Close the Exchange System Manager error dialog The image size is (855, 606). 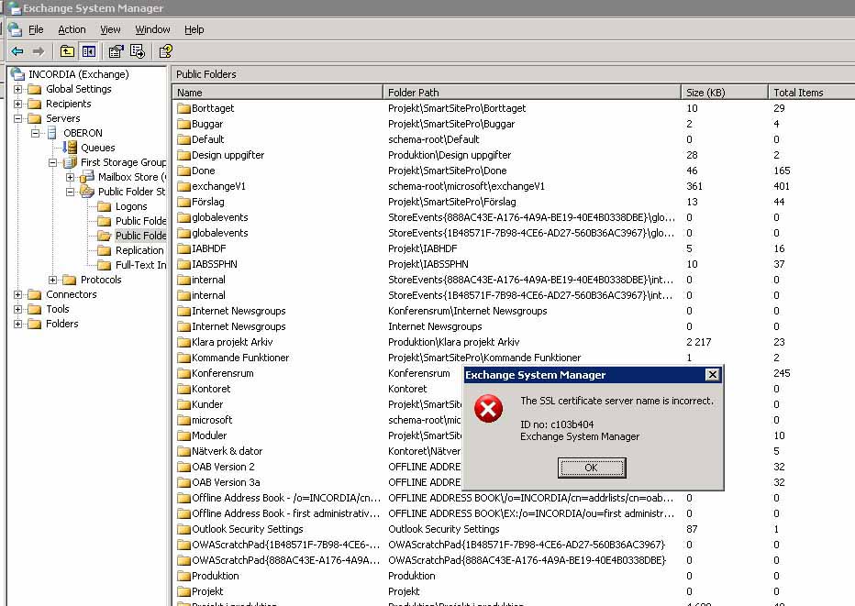pyautogui.click(x=712, y=374)
